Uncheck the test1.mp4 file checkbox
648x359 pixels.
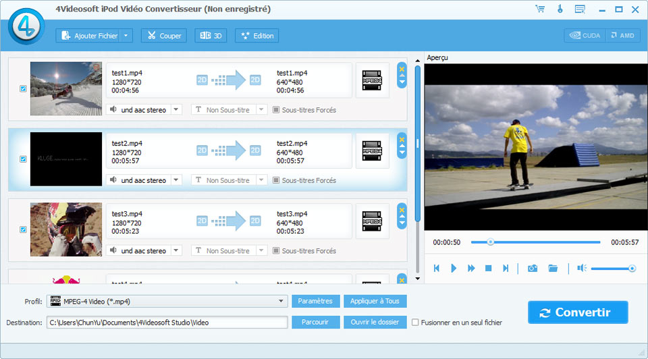(23, 88)
